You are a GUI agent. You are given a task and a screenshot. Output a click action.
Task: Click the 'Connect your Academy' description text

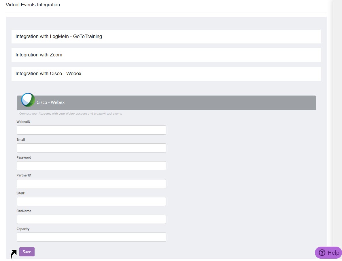point(71,114)
